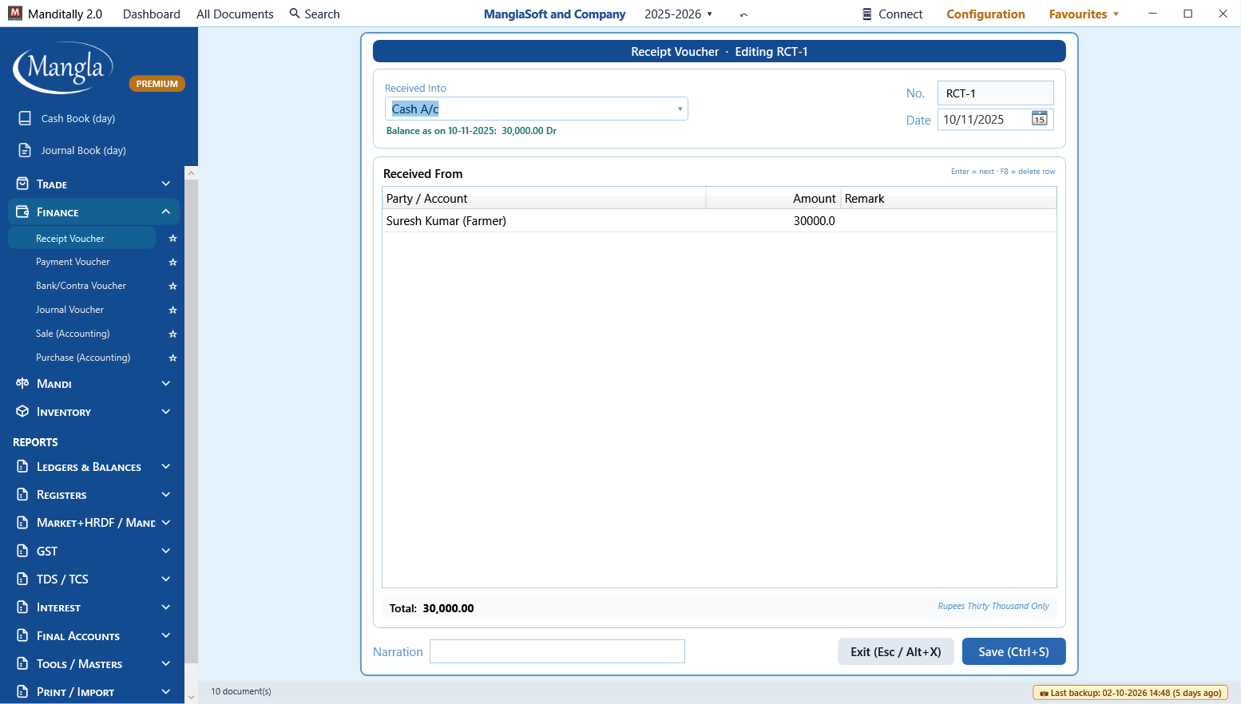1241x704 pixels.
Task: Click the Ledgers & Balances report icon
Action: (x=22, y=466)
